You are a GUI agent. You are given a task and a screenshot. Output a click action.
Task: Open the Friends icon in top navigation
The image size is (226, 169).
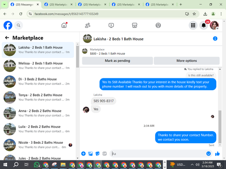[88, 25]
